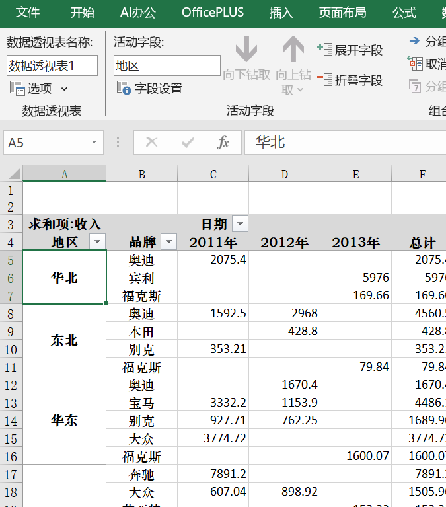
Task: Switch to the 公式 tab
Action: [x=404, y=13]
